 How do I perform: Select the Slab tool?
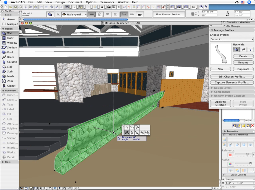click(x=9, y=67)
